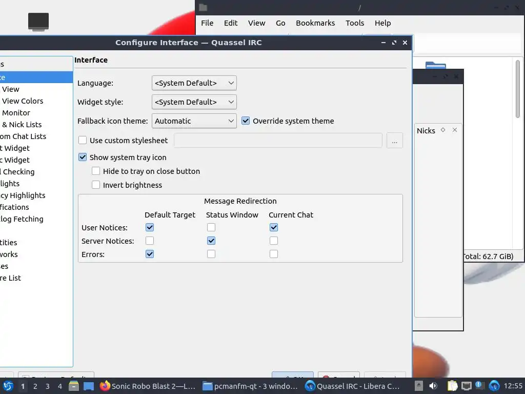Click the show desktop icon in taskbar
The width and height of the screenshot is (525, 394).
click(89, 386)
